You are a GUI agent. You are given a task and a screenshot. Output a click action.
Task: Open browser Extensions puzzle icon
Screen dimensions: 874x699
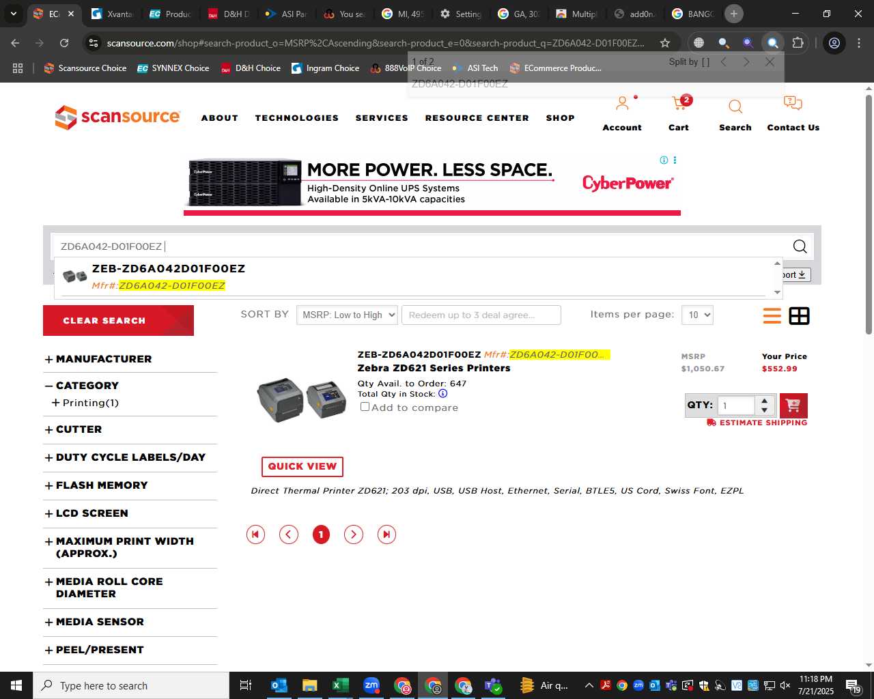(798, 43)
